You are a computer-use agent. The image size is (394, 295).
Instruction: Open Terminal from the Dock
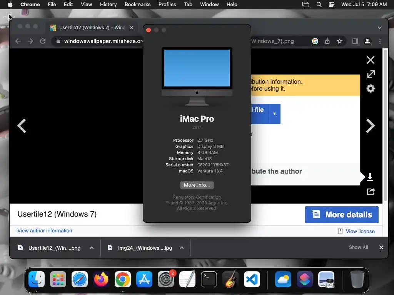click(209, 279)
